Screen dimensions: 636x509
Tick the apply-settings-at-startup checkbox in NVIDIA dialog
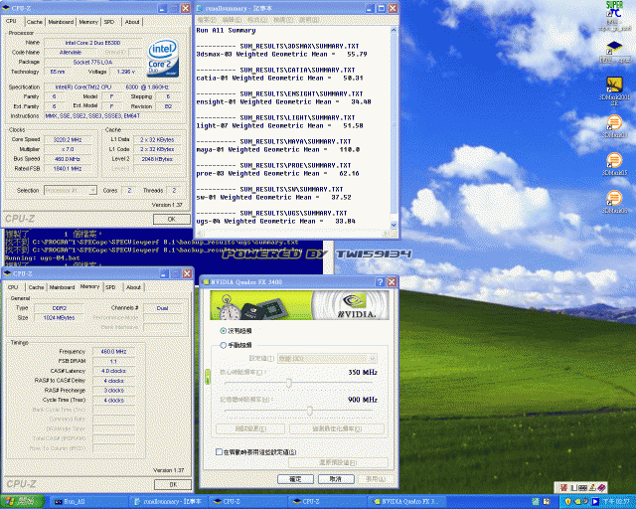coord(219,451)
